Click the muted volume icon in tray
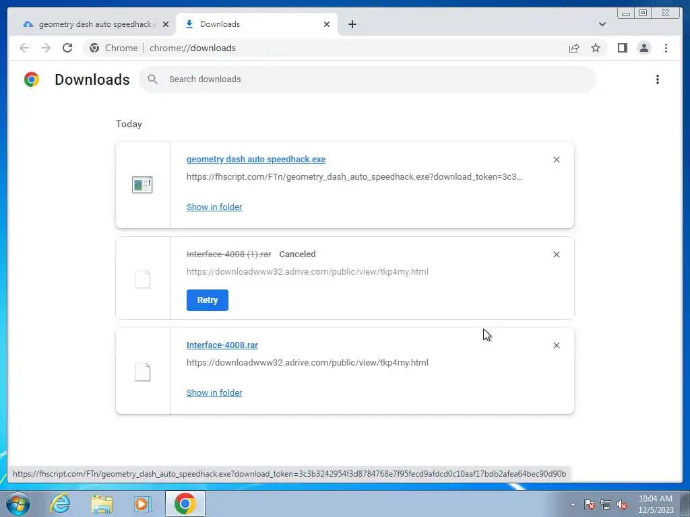Screen dimensions: 690x517 tap(622, 504)
